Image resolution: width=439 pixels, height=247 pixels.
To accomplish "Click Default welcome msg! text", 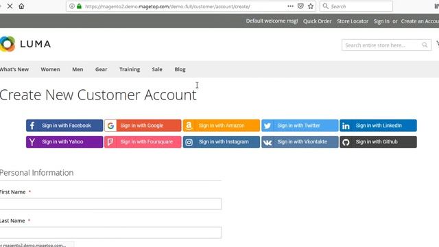I will [x=272, y=21].
